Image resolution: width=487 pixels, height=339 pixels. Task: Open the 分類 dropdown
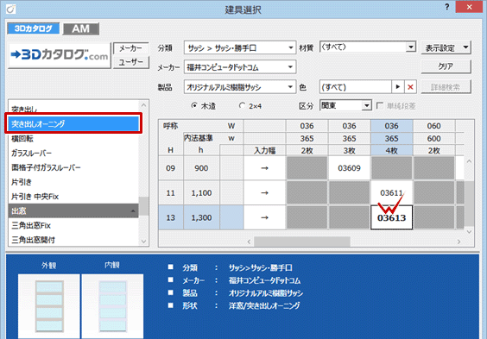click(x=240, y=47)
